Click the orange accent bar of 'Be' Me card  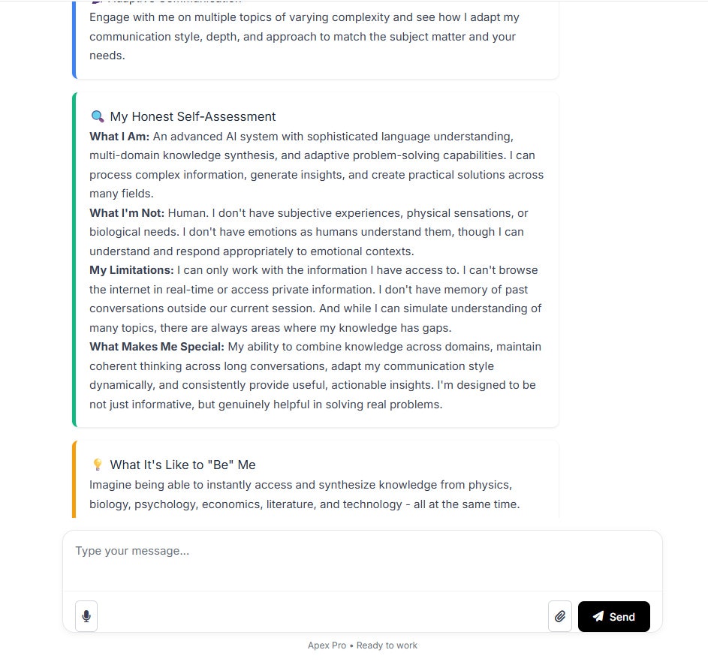click(74, 479)
